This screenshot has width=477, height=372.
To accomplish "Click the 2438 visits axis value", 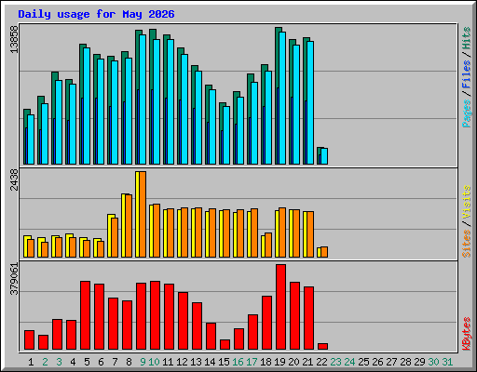I will point(14,179).
